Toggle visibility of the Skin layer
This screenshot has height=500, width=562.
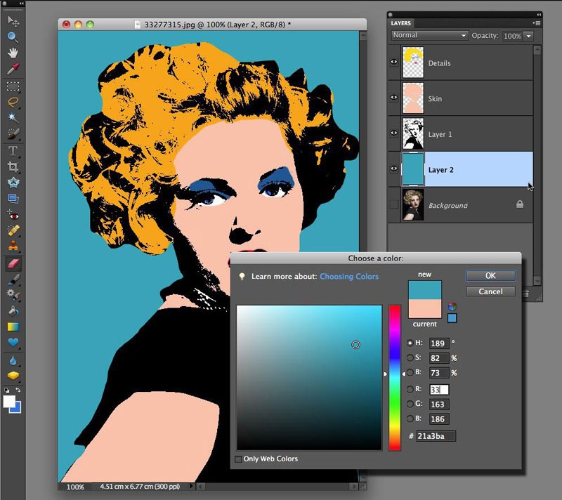pos(394,97)
